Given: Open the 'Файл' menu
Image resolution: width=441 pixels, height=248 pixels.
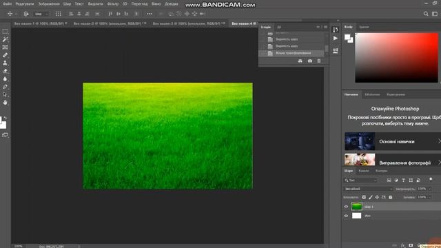Looking at the screenshot, I should pyautogui.click(x=7, y=4).
